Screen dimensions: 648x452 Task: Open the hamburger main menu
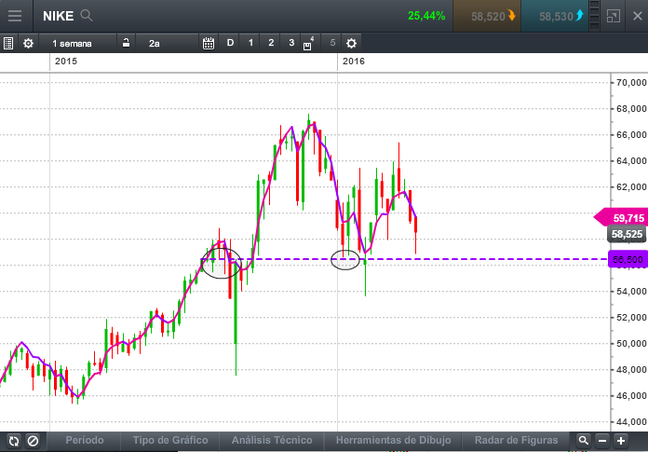15,16
